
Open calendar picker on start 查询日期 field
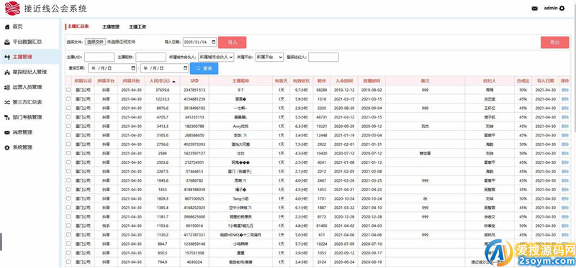tap(133, 68)
